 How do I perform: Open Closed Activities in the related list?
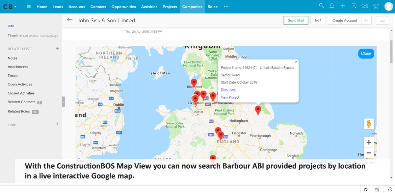(21, 93)
